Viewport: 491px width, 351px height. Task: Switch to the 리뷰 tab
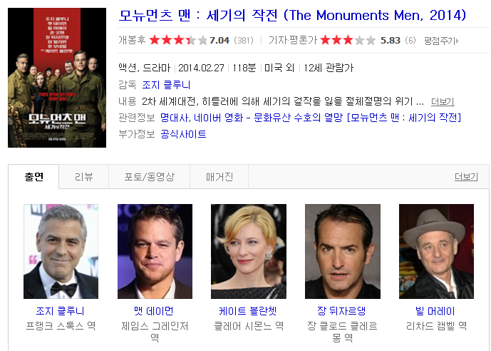(83, 177)
